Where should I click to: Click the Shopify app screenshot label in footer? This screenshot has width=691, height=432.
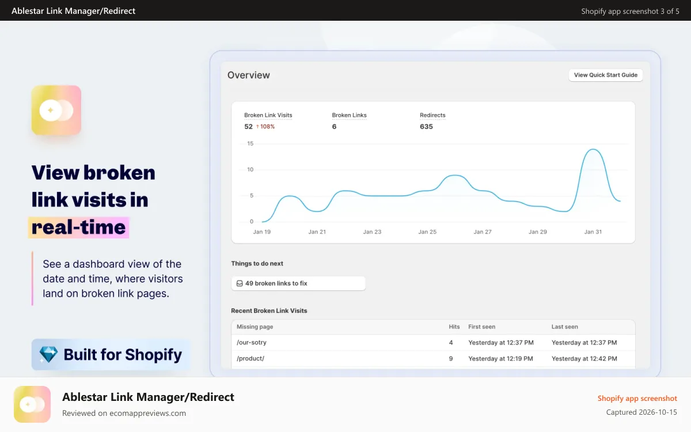[x=637, y=398]
